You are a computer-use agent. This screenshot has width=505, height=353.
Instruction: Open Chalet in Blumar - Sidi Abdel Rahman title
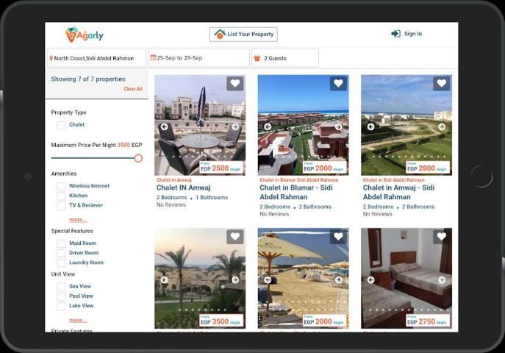[x=296, y=192]
